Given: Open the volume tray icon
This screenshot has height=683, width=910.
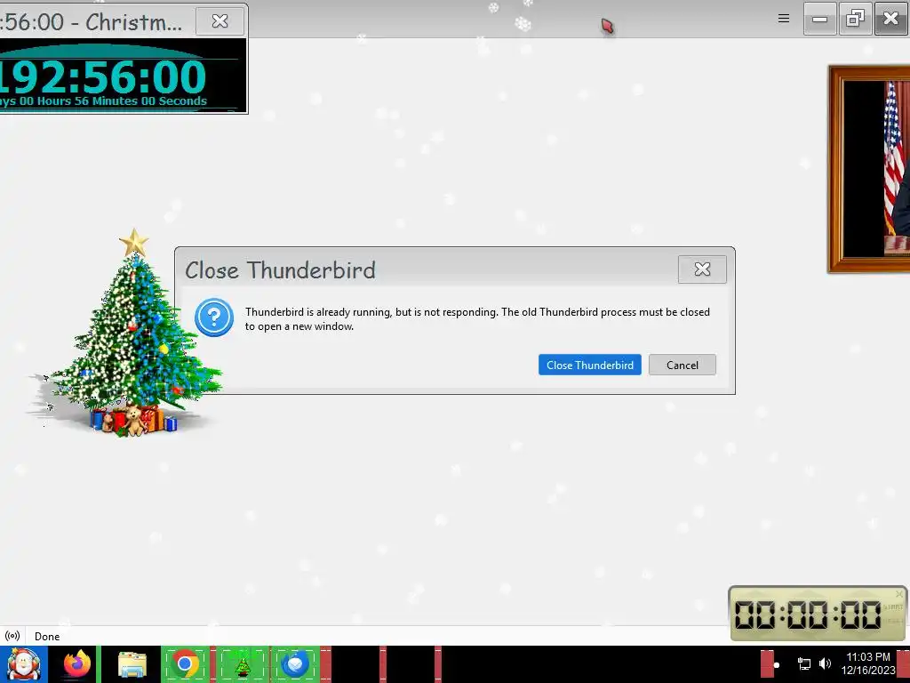Looking at the screenshot, I should [826, 663].
